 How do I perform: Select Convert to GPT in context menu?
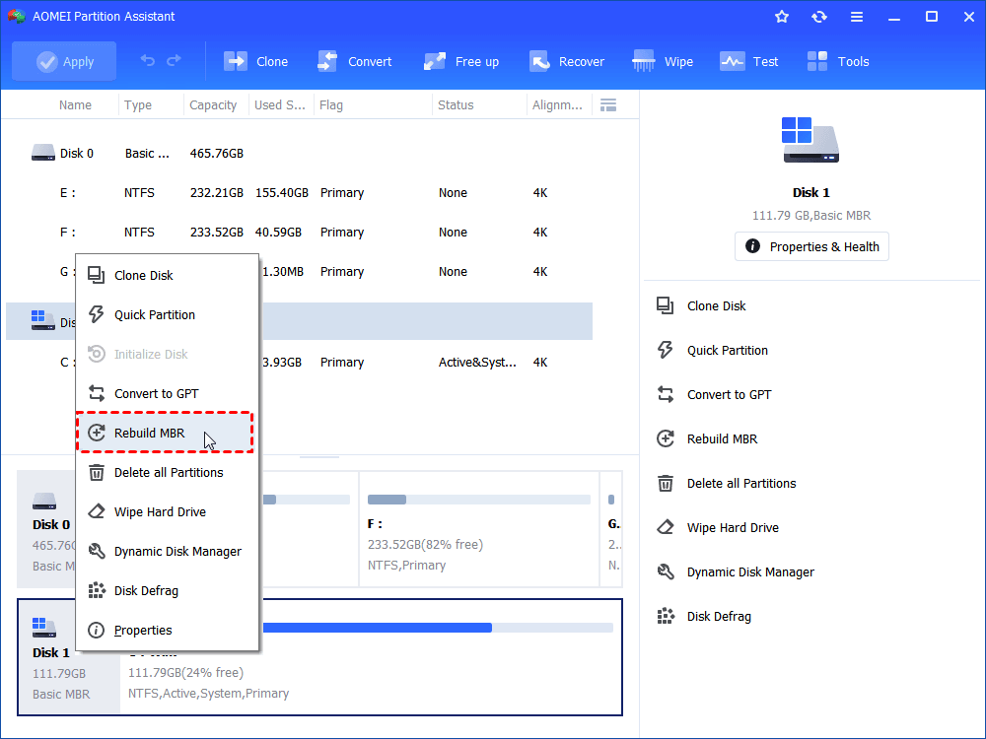(156, 393)
